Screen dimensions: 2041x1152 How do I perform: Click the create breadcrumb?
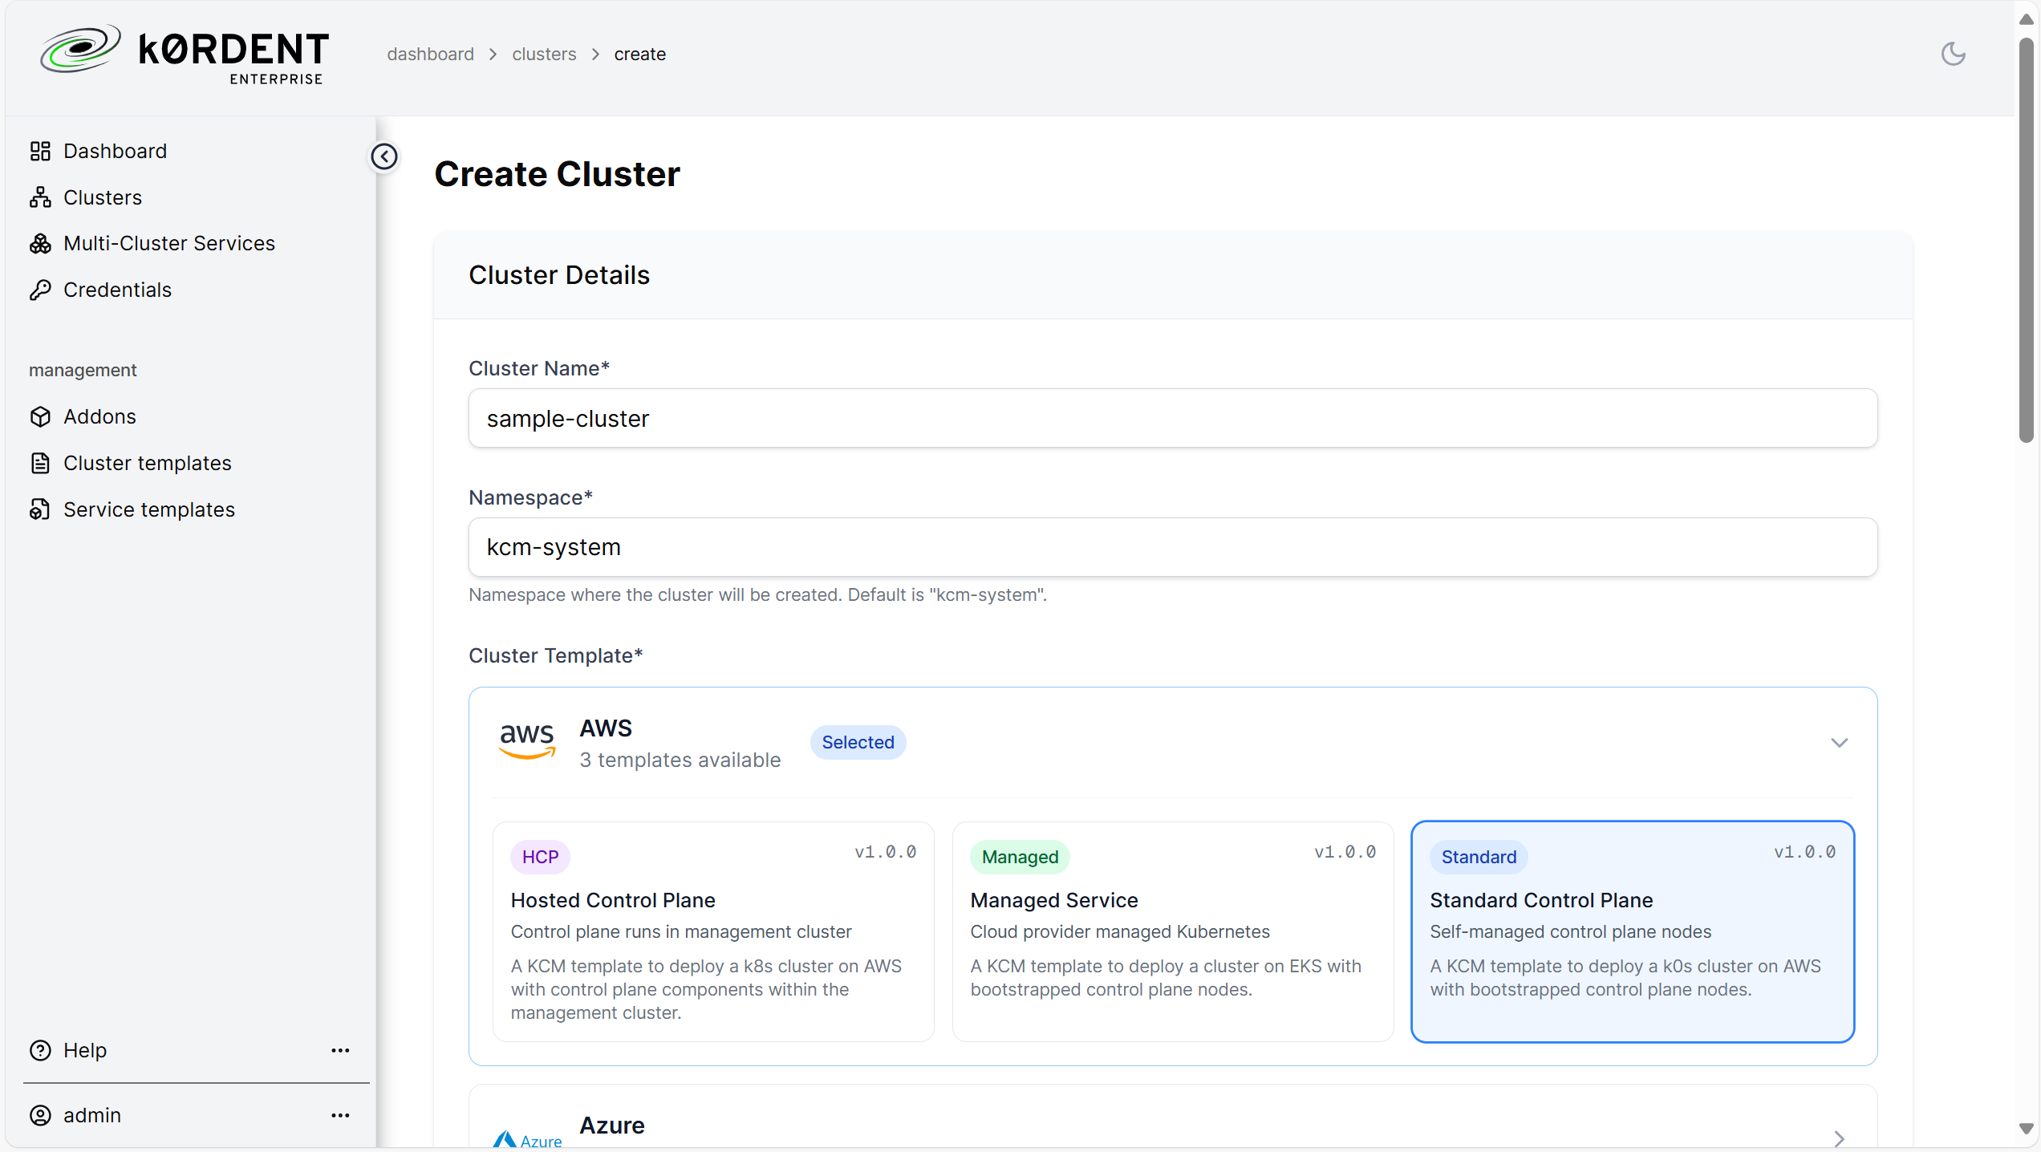pyautogui.click(x=639, y=54)
